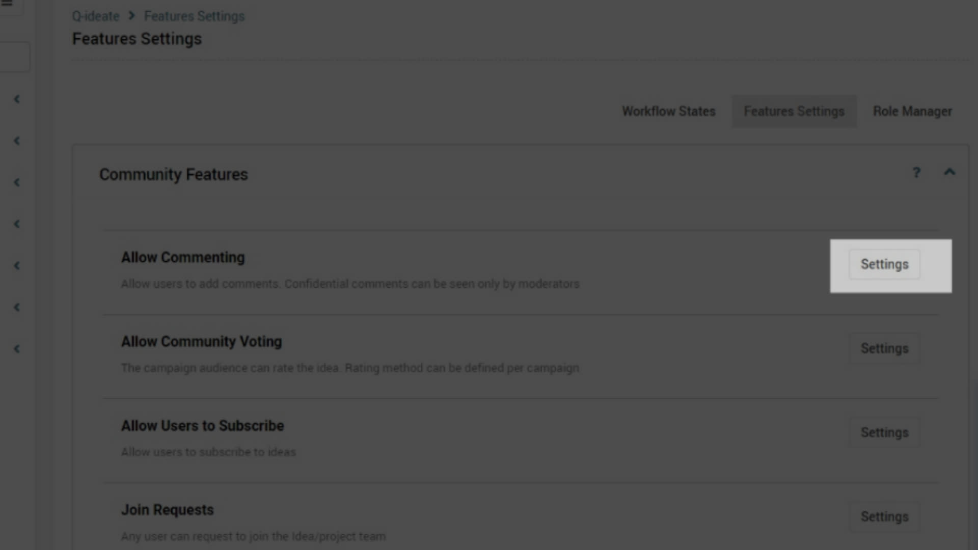Expand the third sidebar chevron arrow
978x550 pixels.
point(17,182)
